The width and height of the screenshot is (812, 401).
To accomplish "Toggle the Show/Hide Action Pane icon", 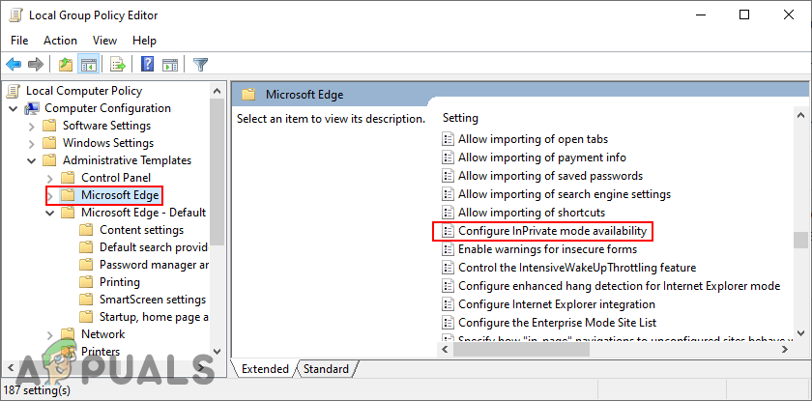I will point(168,65).
